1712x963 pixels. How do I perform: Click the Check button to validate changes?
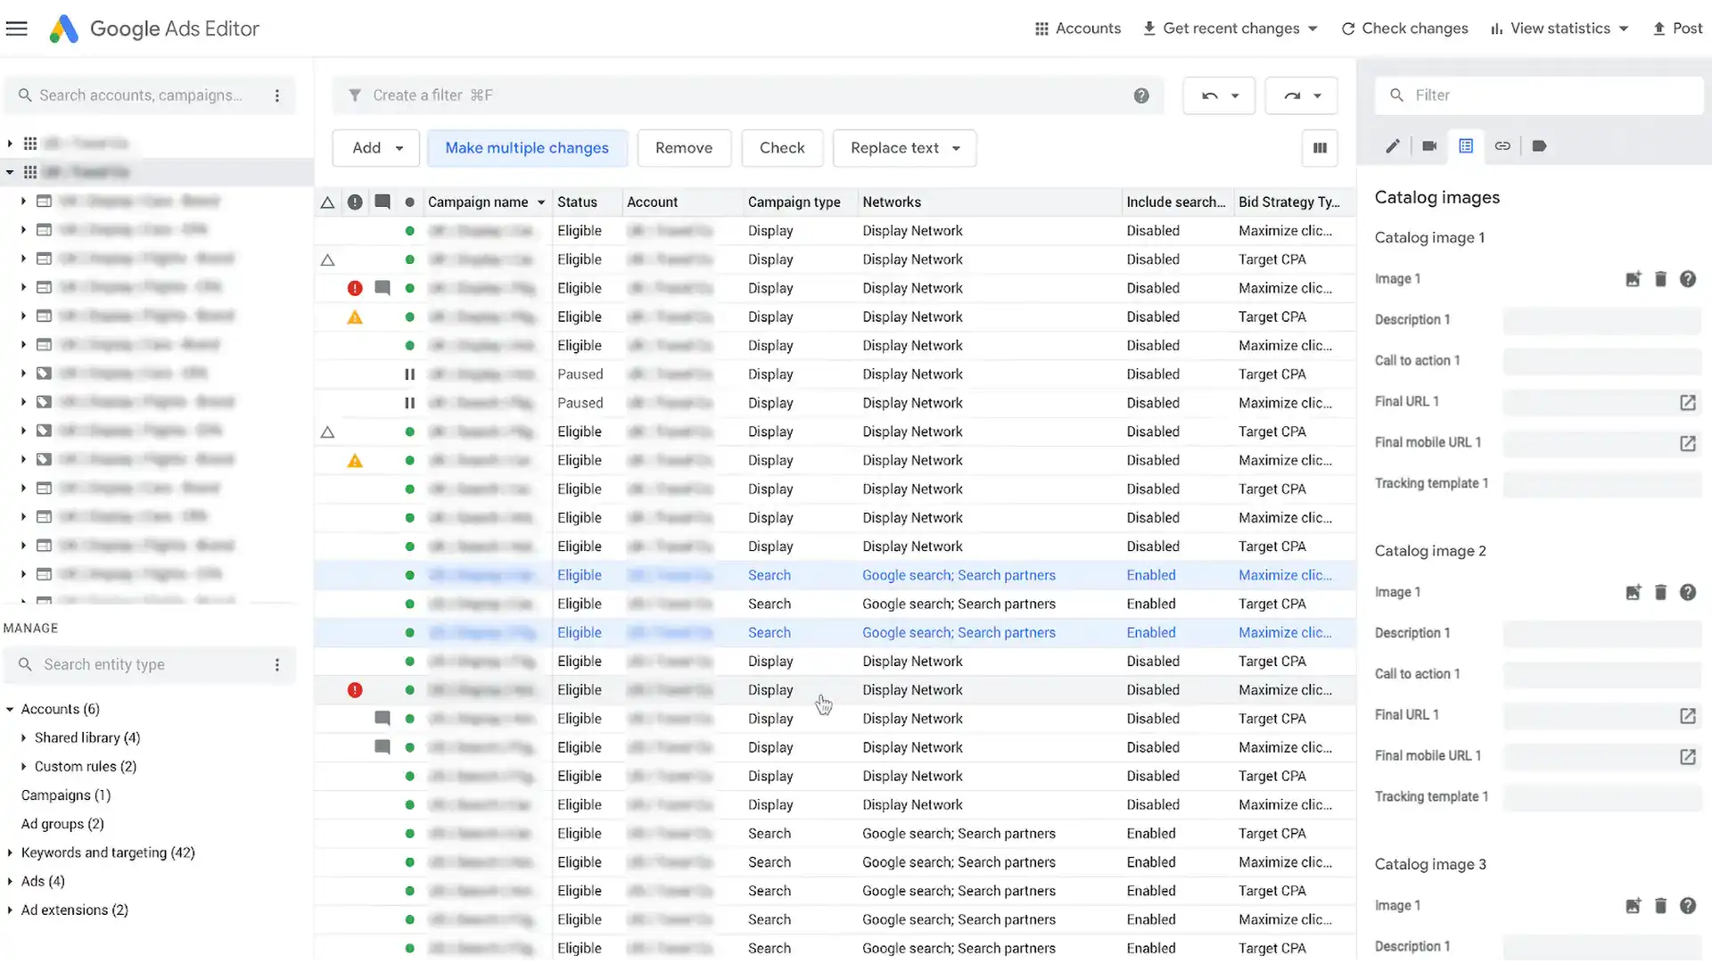click(782, 147)
